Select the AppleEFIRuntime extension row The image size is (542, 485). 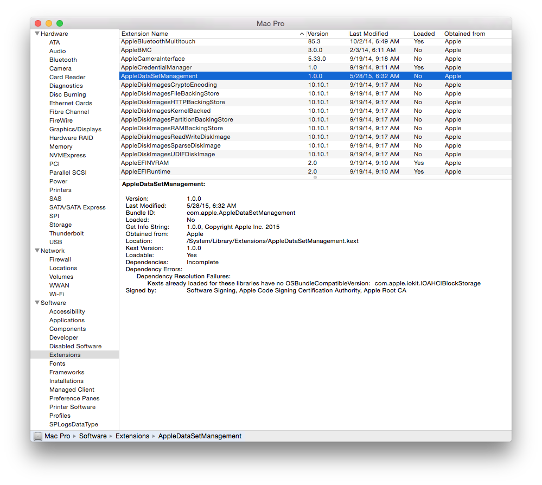click(x=315, y=171)
